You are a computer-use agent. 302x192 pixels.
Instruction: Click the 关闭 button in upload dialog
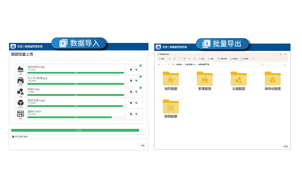click(x=142, y=145)
